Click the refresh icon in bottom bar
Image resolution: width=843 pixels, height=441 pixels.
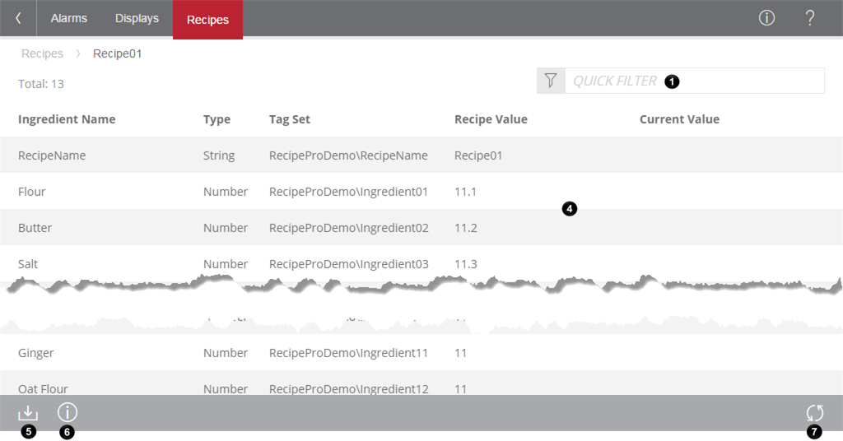coord(814,413)
